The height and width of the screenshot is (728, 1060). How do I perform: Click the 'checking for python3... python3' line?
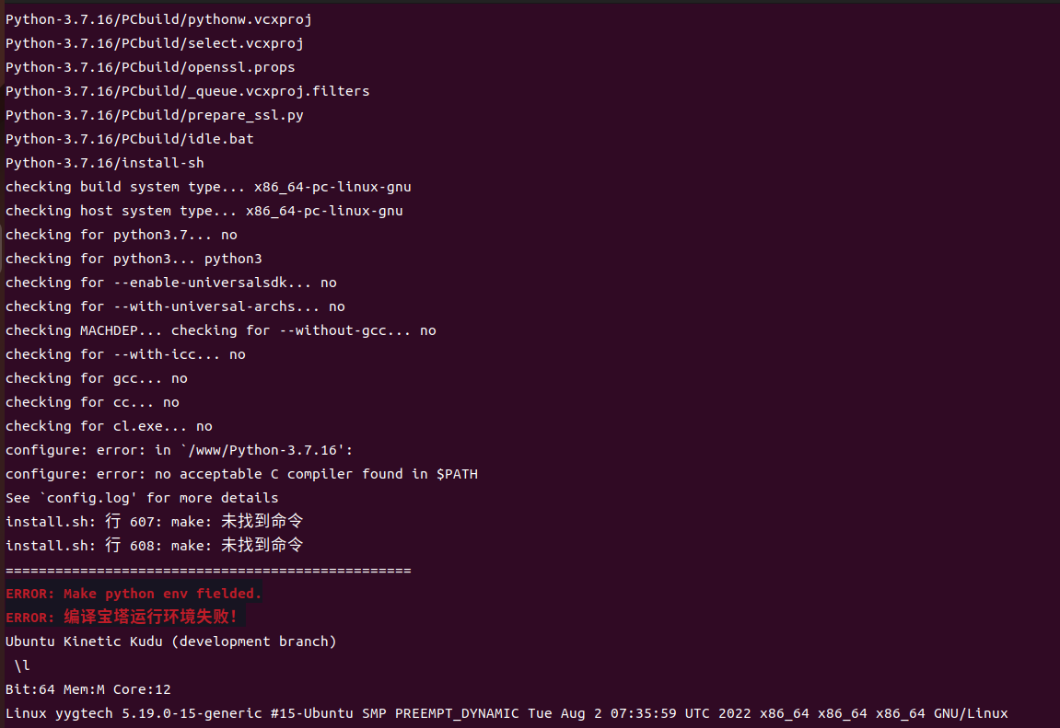[x=134, y=259]
